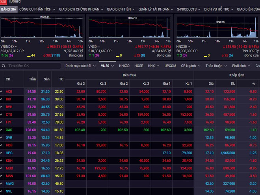Open the CTG ticker symbol link
Image resolution: width=260 pixels, height=195 pixels.
[9, 114]
